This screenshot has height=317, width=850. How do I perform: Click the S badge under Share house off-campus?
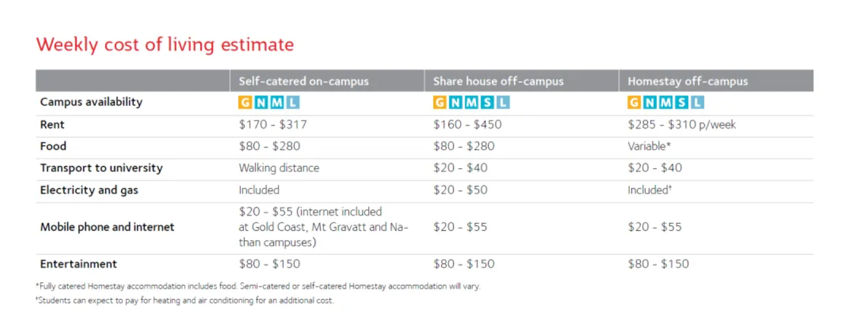click(487, 102)
